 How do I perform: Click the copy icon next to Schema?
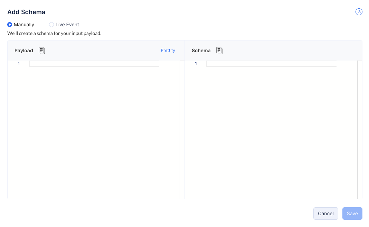click(219, 51)
